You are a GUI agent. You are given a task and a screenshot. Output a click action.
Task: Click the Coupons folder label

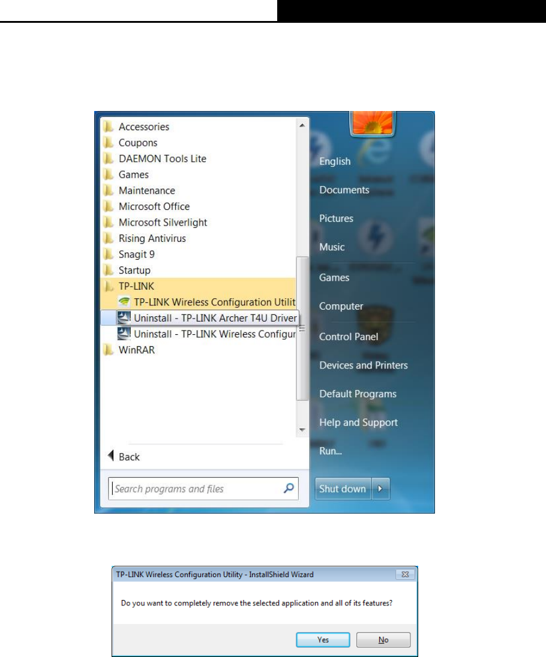138,142
